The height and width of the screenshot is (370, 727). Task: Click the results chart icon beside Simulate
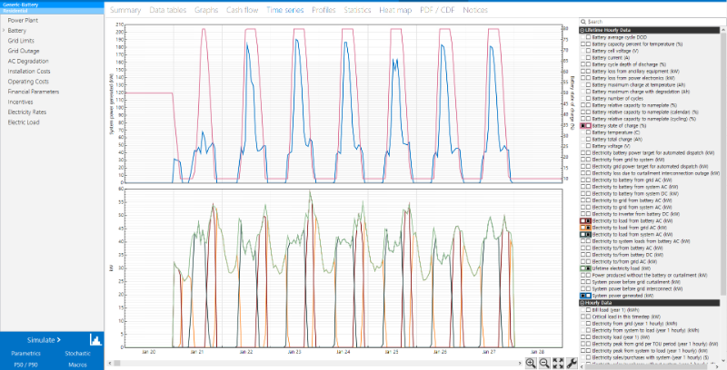click(95, 339)
